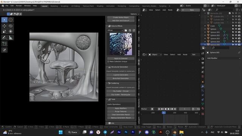Click the Purge Textures button
The width and height of the screenshot is (242, 136).
pyautogui.click(x=121, y=111)
